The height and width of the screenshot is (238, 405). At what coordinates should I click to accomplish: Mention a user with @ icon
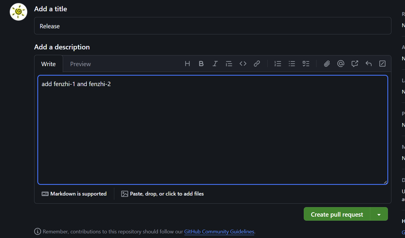341,64
